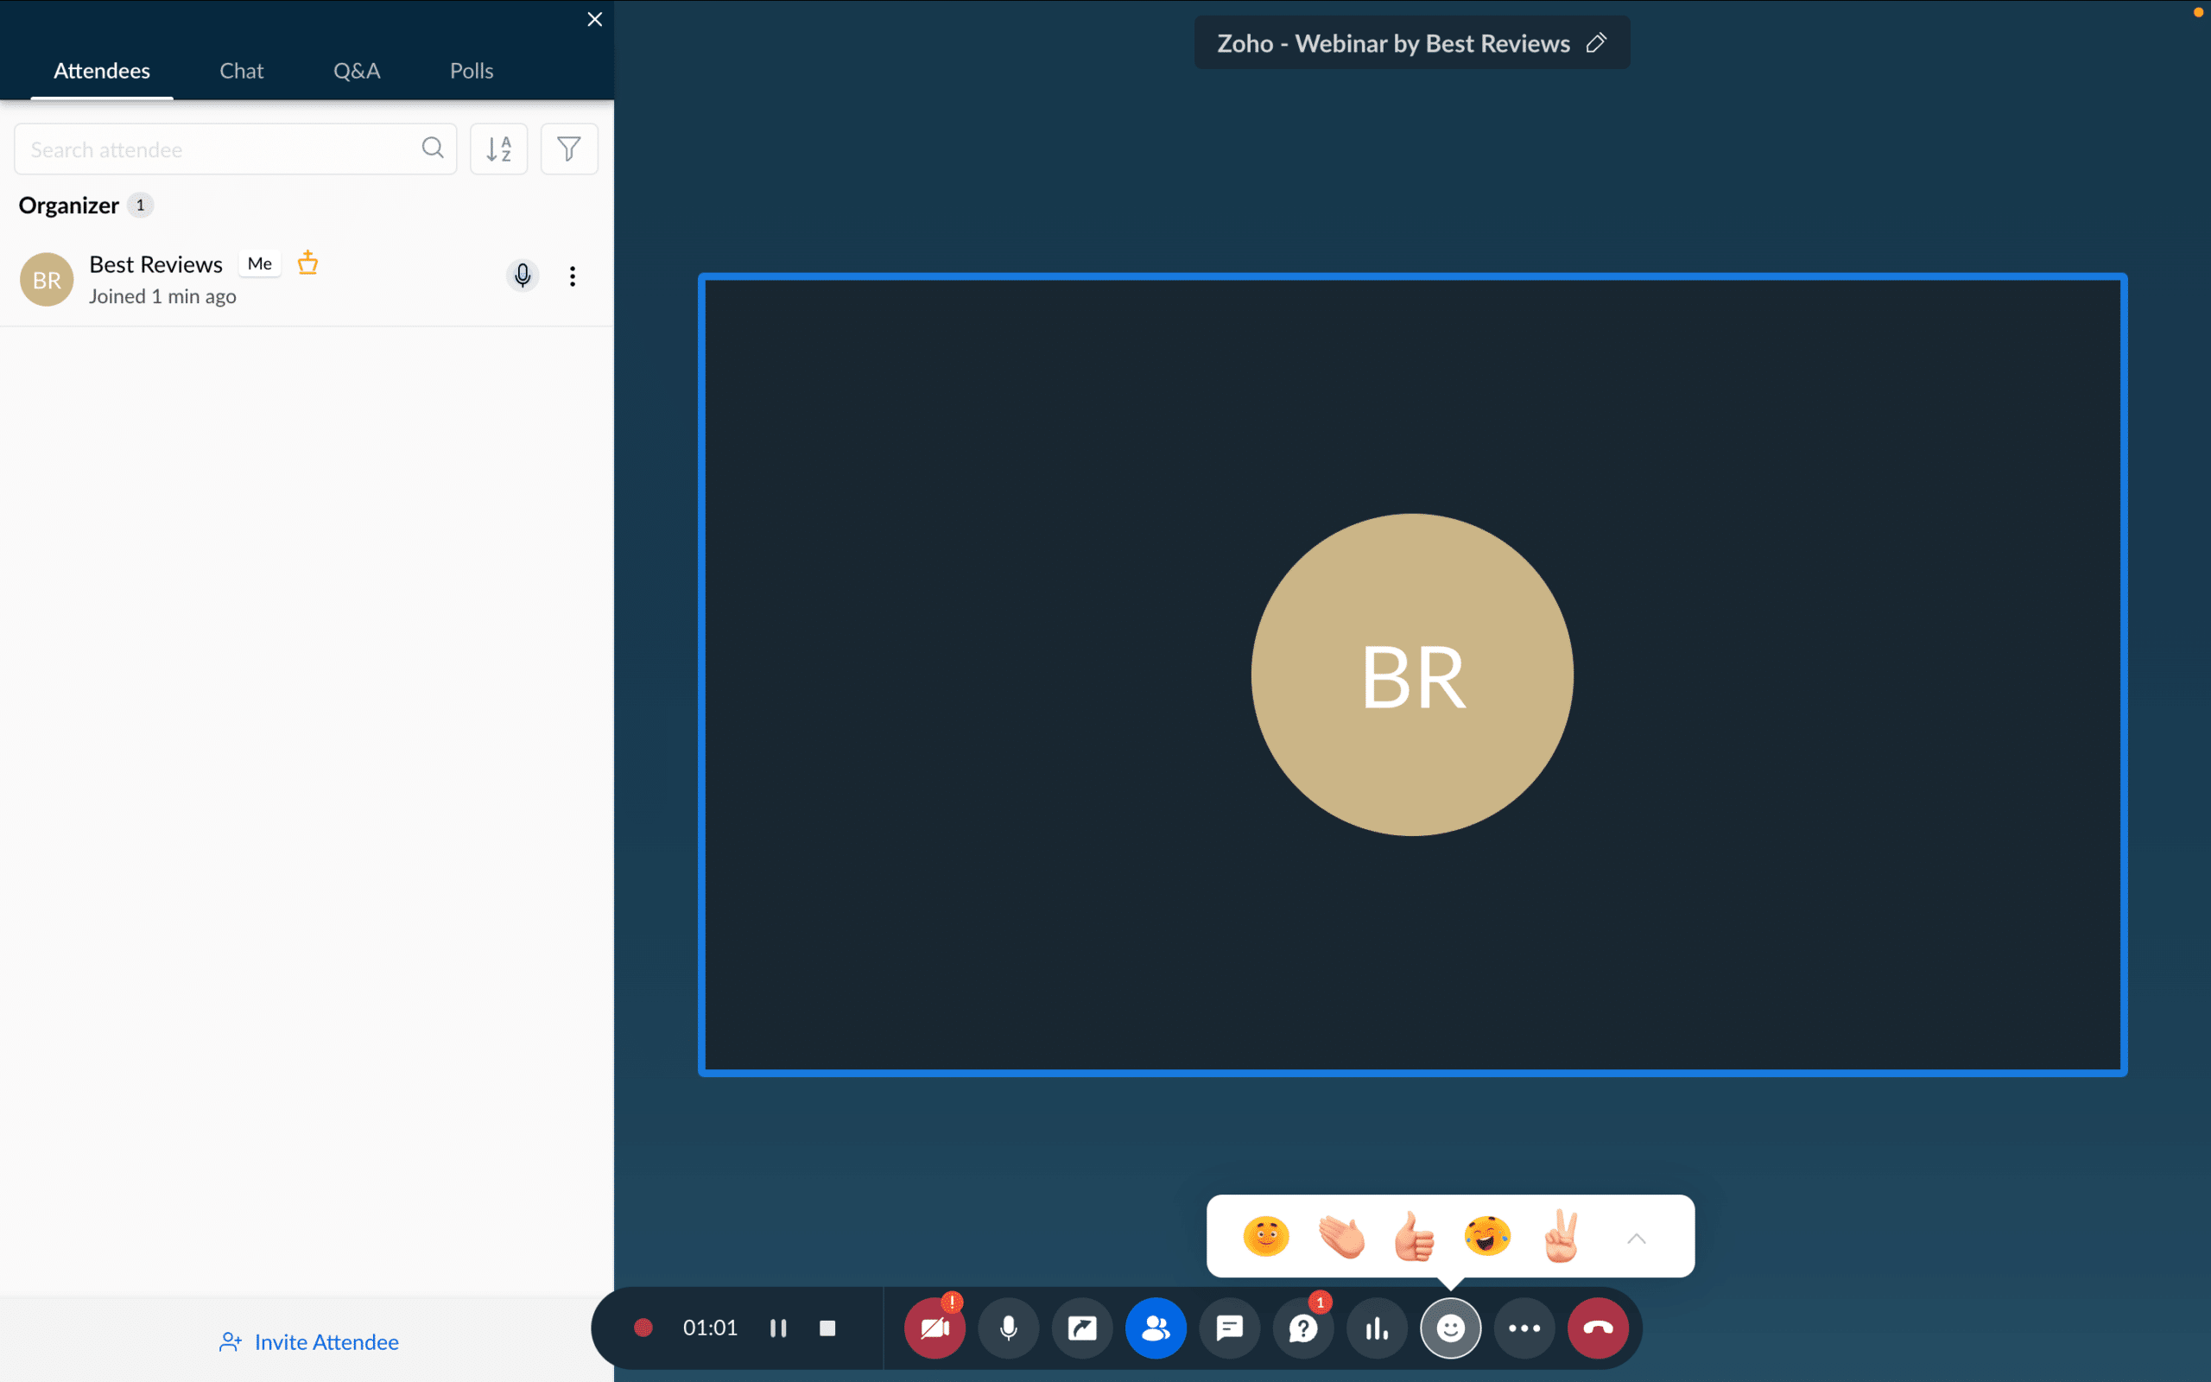This screenshot has width=2211, height=1382.
Task: Expand more reactions with the chevron
Action: 1636,1236
